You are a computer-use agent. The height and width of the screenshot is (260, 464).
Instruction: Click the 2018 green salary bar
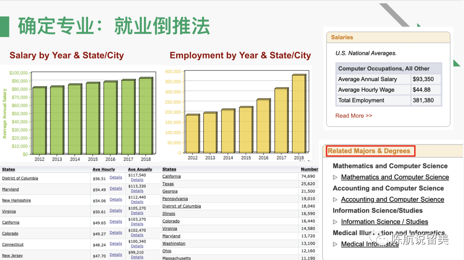pyautogui.click(x=146, y=116)
